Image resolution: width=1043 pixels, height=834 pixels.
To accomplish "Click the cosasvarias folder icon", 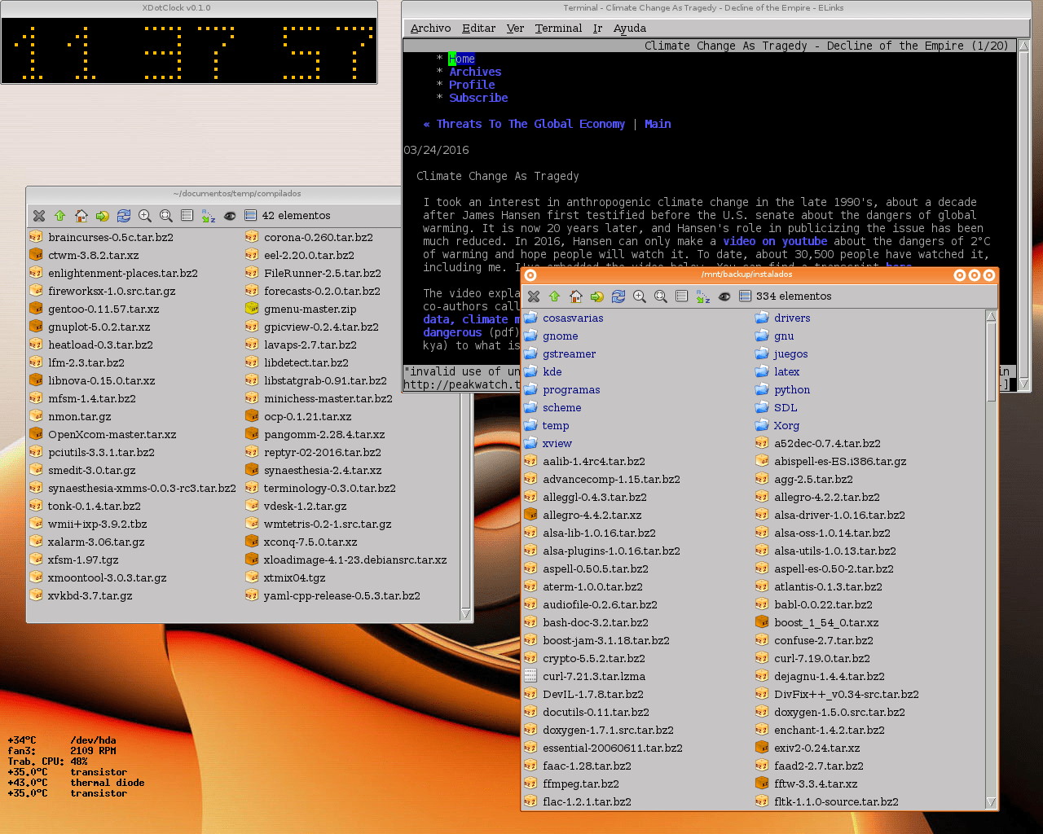I will [530, 318].
